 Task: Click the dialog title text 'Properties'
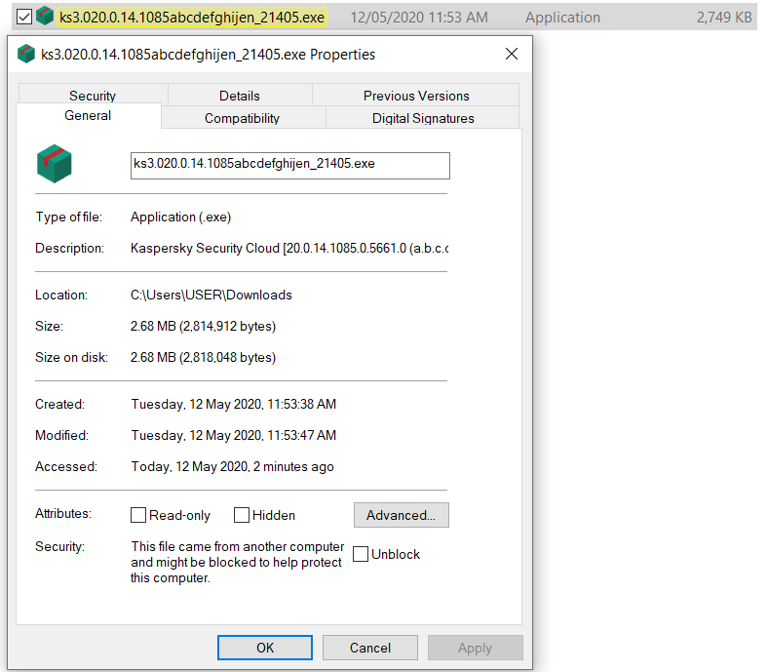[x=342, y=54]
